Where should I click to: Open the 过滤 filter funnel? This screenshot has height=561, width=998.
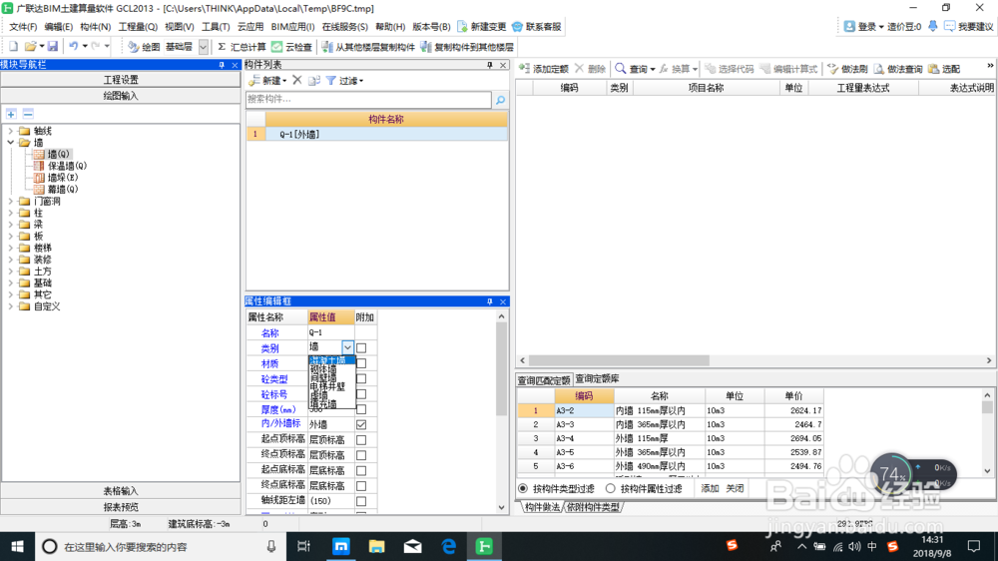(331, 81)
